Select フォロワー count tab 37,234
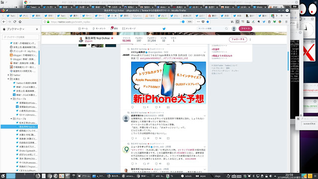Screen dimensions: 318x179 pyautogui.click(x=152, y=40)
